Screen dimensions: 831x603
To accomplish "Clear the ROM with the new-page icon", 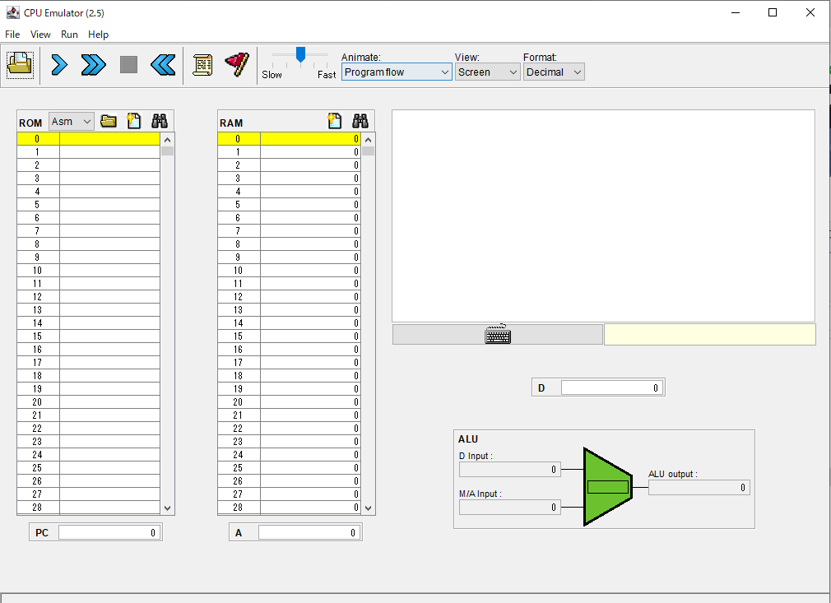I will 133,122.
